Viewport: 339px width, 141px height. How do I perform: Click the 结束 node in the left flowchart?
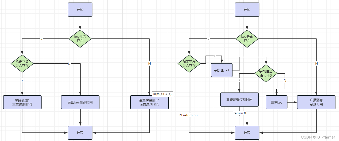80,133
